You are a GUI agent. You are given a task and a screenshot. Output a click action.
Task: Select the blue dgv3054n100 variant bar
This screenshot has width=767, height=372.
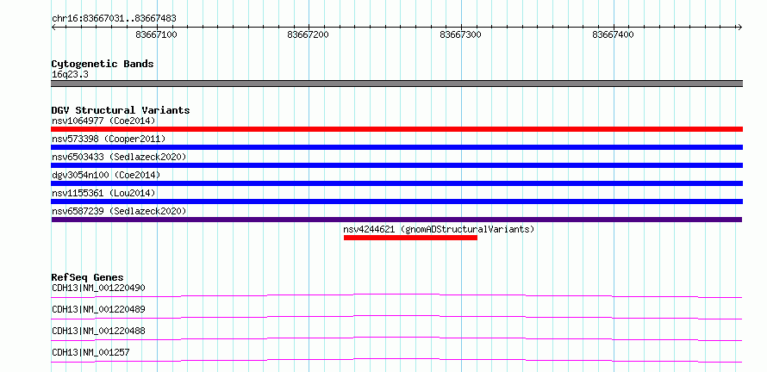coord(396,183)
